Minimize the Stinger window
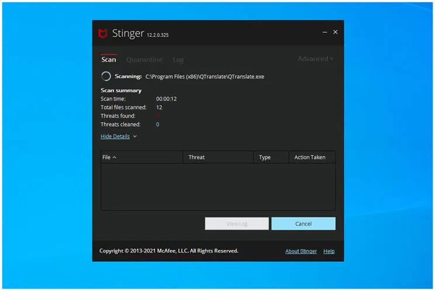Image resolution: width=435 pixels, height=291 pixels. coord(324,32)
